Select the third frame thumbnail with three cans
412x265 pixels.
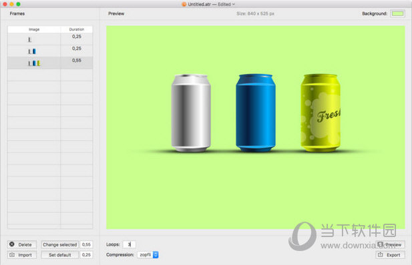[34, 63]
